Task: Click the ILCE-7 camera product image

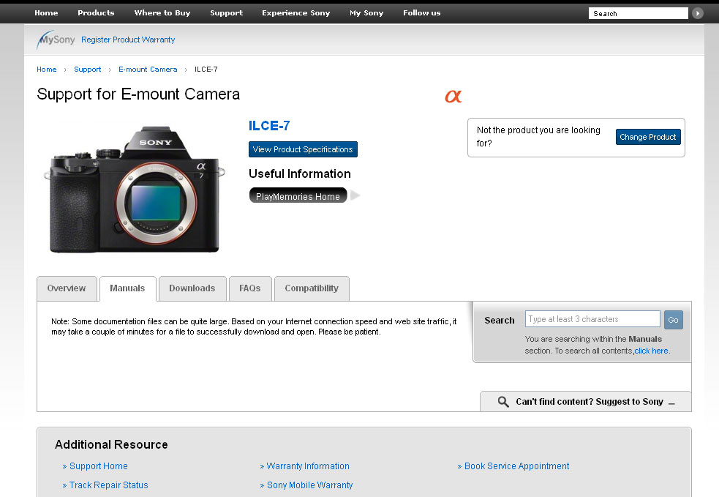Action: 135,190
